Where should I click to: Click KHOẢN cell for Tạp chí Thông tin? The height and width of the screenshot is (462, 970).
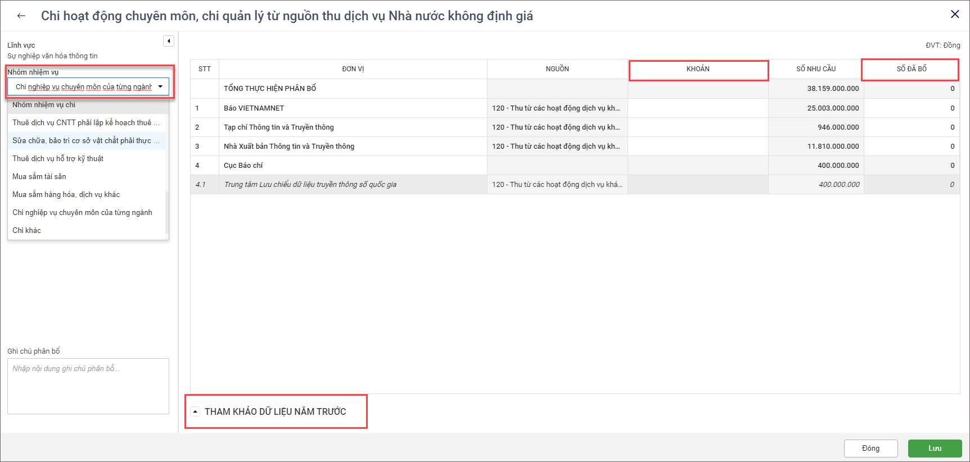point(698,127)
